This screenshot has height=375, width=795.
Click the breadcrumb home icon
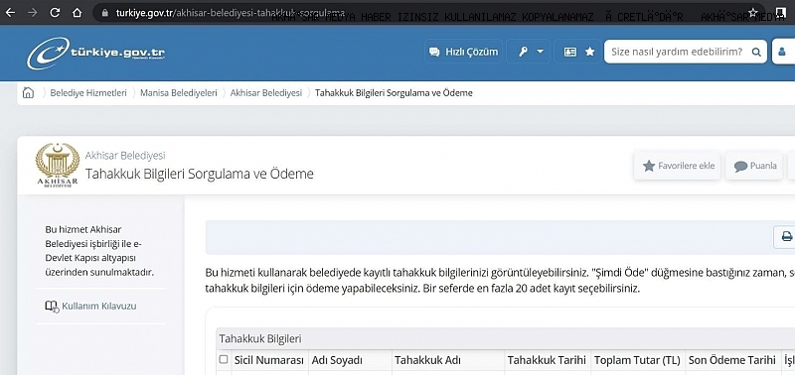(x=29, y=93)
